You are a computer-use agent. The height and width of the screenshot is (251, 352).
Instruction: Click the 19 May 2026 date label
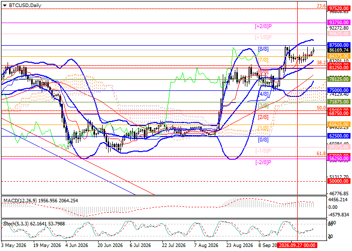[47, 245]
